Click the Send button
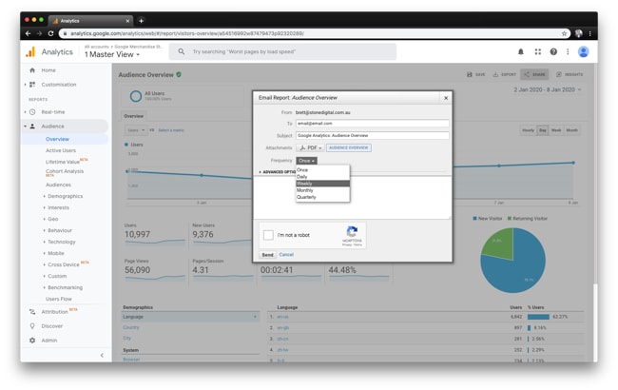The width and height of the screenshot is (618, 390). (267, 255)
